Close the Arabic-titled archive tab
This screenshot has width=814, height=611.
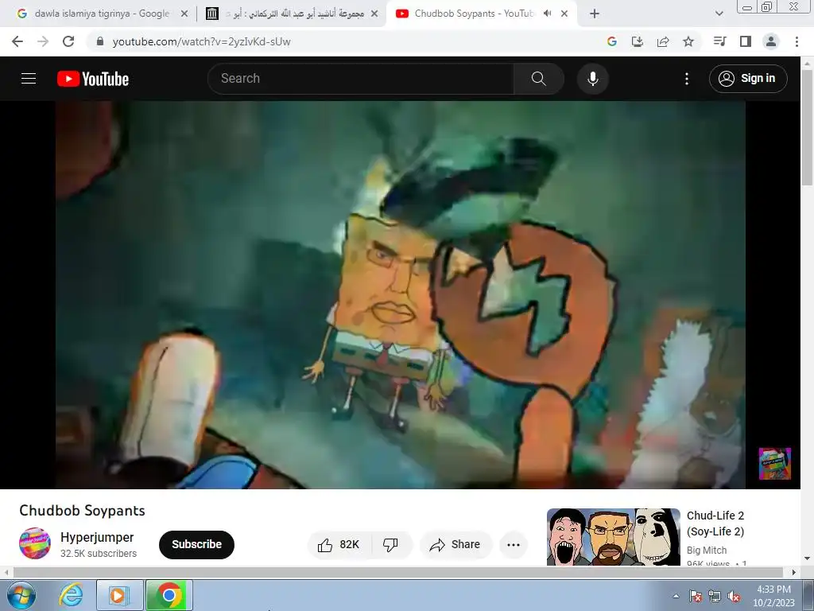click(x=374, y=14)
